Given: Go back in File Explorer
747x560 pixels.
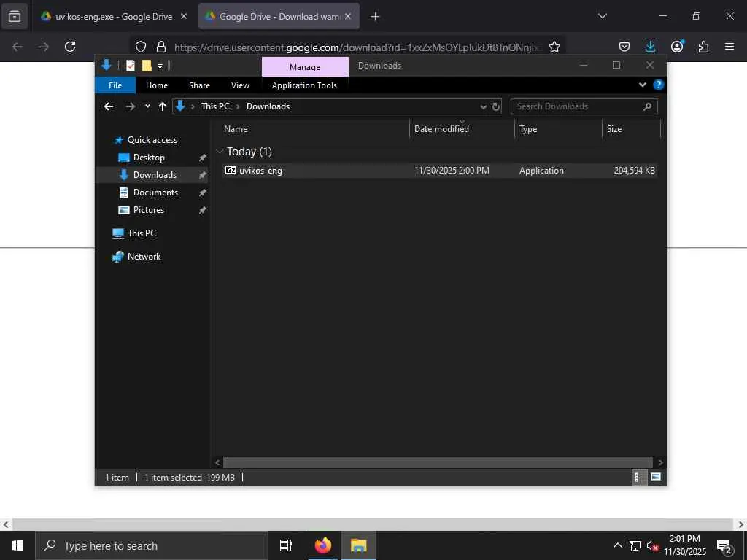Looking at the screenshot, I should click(x=109, y=106).
